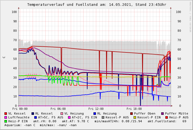
Task: Click the Heiz-P AUS legend label
Action: click(179, 117)
